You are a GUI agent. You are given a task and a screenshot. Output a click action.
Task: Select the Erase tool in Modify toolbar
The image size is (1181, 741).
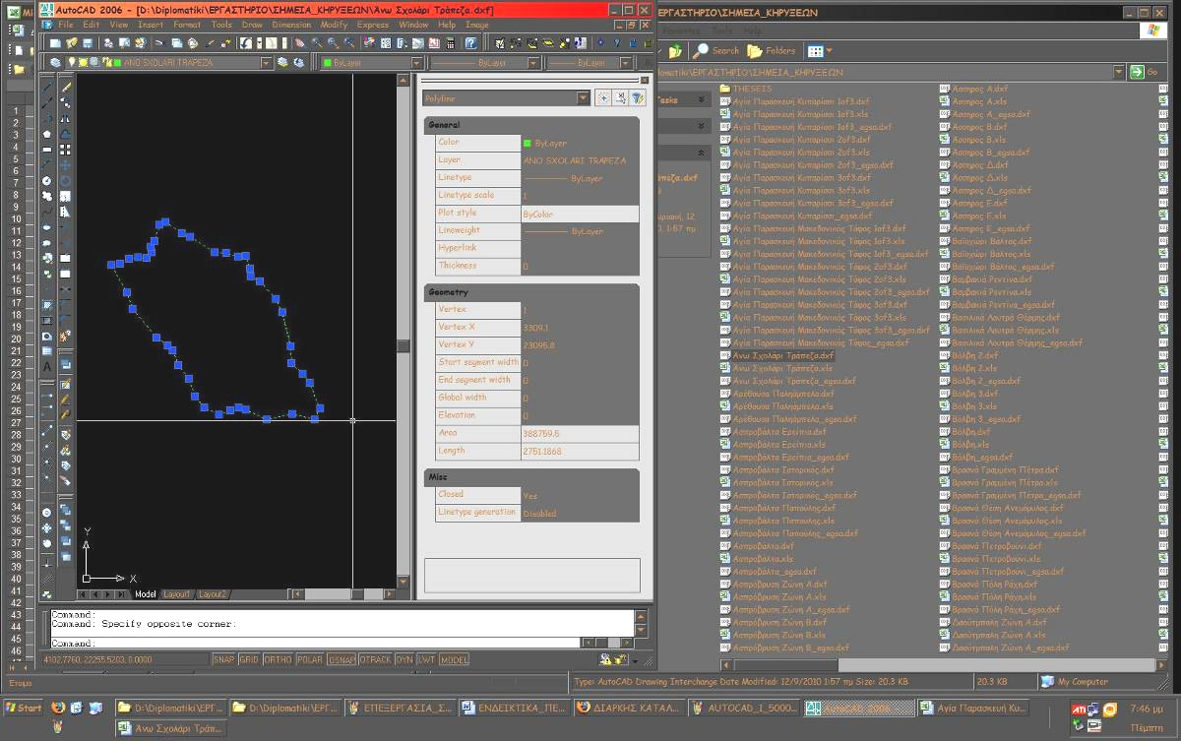point(66,88)
